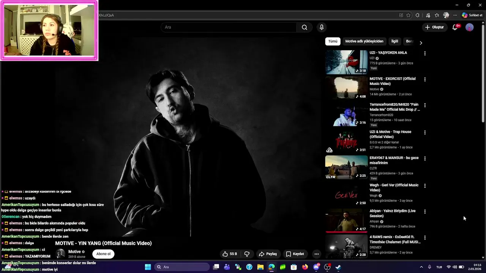Open the browser profile picture

446,15
